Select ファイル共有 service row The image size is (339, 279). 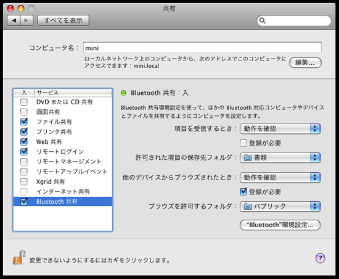click(x=63, y=122)
